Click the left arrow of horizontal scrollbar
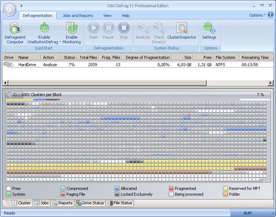This screenshot has width=276, height=217. tap(5, 83)
